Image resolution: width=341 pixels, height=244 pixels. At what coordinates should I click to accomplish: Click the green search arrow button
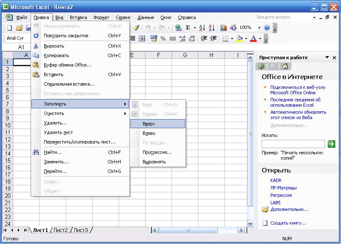(331, 144)
